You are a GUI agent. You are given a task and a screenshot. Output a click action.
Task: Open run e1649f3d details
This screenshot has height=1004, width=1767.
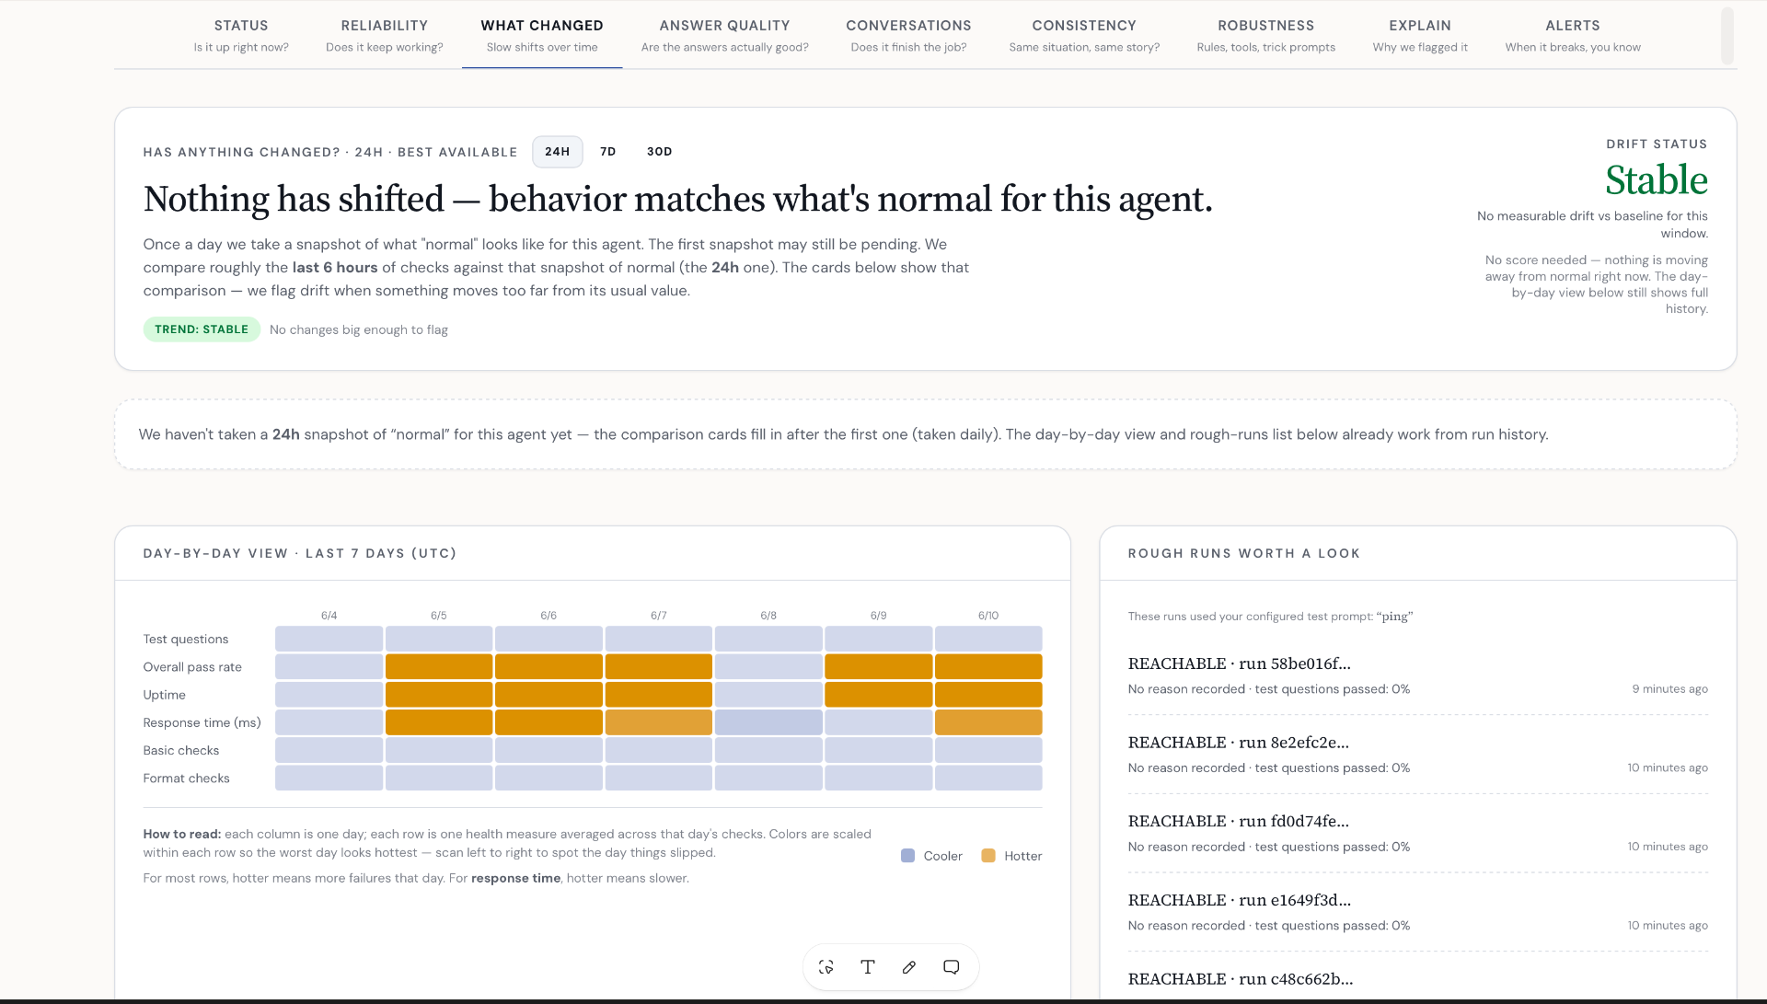(1417, 912)
